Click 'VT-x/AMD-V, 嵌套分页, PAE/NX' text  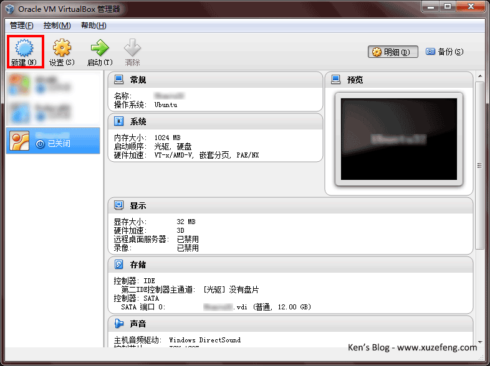pos(206,155)
